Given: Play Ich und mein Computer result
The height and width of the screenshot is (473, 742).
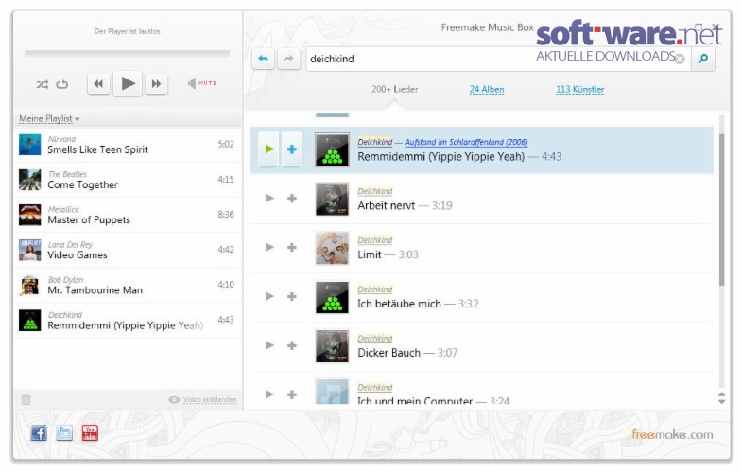Looking at the screenshot, I should [x=269, y=394].
